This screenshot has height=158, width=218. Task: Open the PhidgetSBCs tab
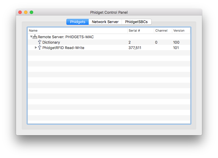(x=136, y=22)
